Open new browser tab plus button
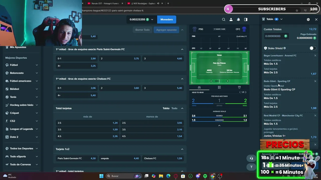Image resolution: width=321 pixels, height=180 pixels. coord(168,3)
